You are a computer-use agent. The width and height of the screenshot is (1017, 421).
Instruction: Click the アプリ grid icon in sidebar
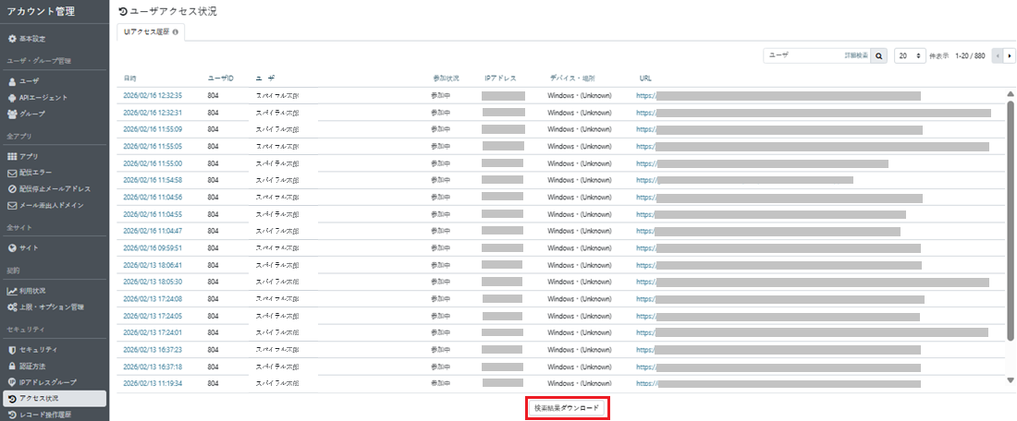pos(12,157)
